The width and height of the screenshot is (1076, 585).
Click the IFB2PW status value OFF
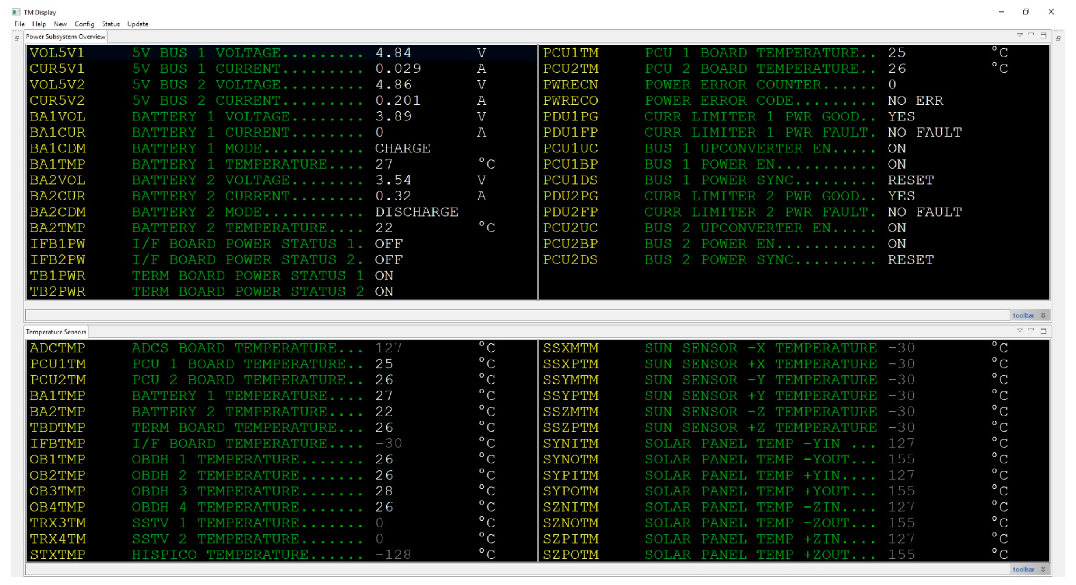coord(389,260)
